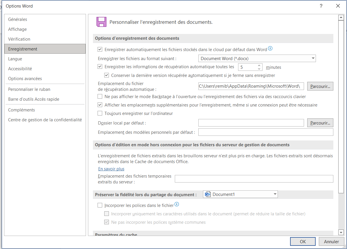Viewport: 347px width, 249px height.
Task: Click the autorecover file location path field
Action: point(251,86)
